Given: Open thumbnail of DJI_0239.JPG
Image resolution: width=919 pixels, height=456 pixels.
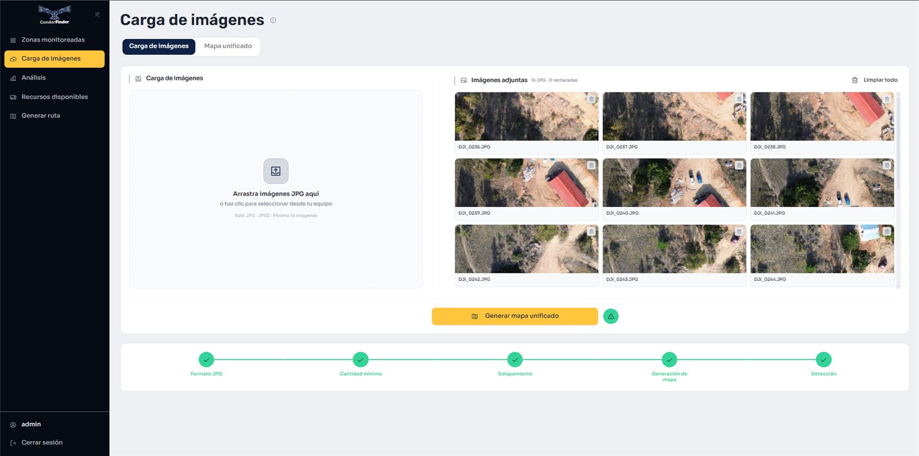Looking at the screenshot, I should (x=527, y=183).
